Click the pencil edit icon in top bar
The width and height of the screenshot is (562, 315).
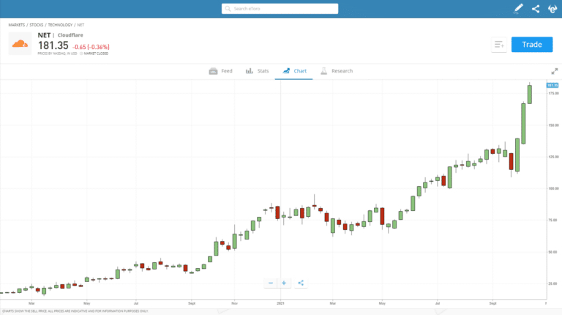point(518,9)
